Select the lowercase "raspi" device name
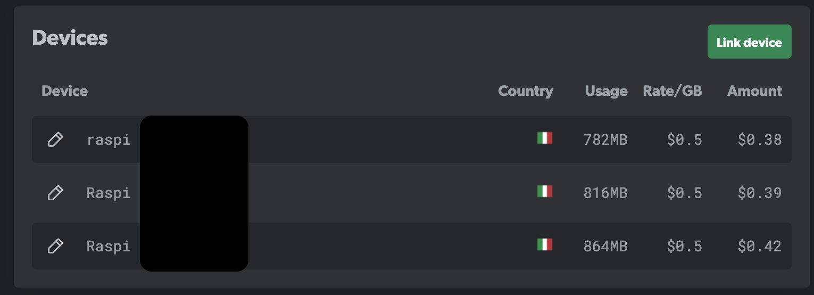 [109, 140]
